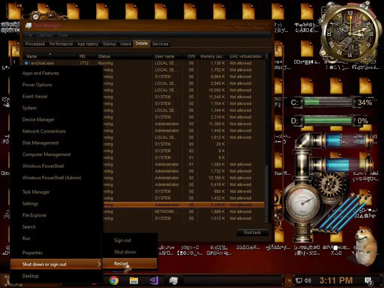The height and width of the screenshot is (288, 384).
Task: Sort by the User name column header
Action: (167, 56)
